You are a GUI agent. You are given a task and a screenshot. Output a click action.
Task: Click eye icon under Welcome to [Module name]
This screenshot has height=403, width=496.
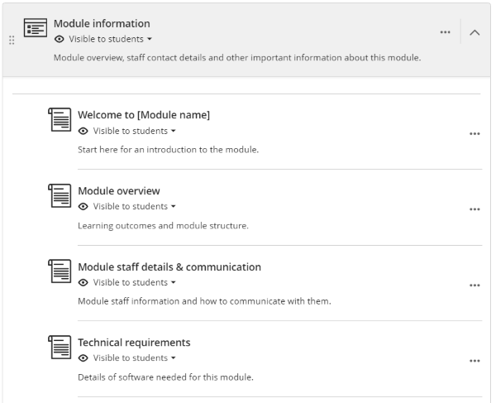click(x=83, y=131)
